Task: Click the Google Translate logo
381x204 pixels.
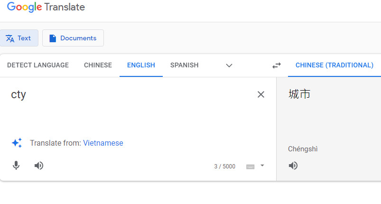Action: tap(46, 7)
